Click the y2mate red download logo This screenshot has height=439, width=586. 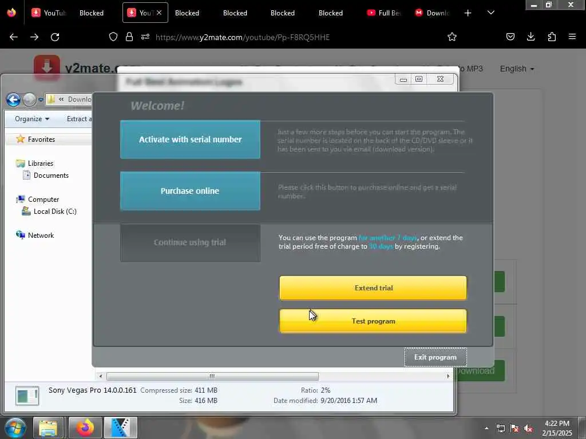coord(47,67)
